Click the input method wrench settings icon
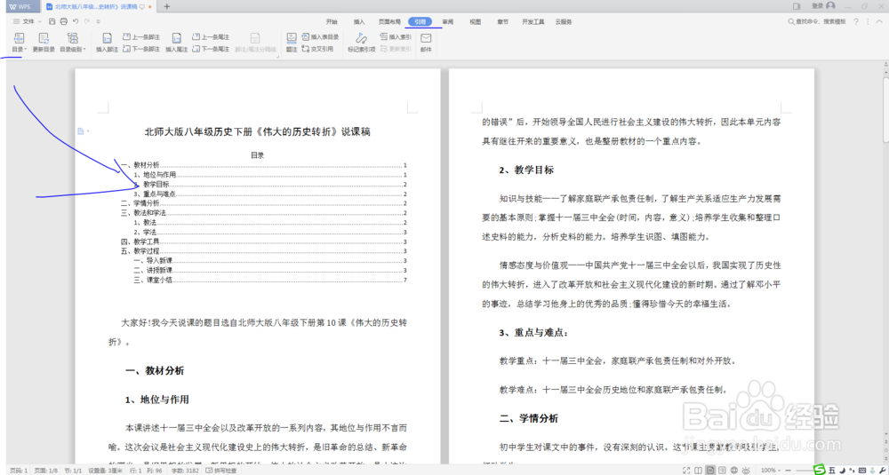Viewport: 889px width, 475px height. tap(881, 470)
